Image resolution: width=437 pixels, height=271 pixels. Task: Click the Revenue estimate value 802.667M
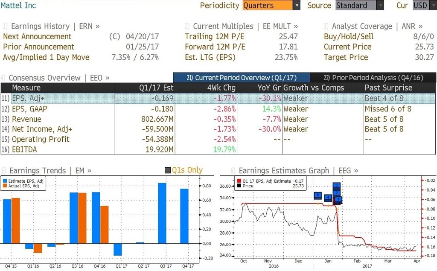(x=157, y=119)
